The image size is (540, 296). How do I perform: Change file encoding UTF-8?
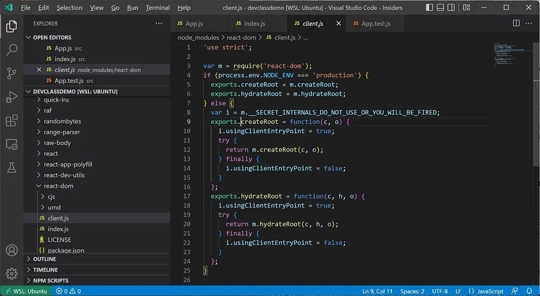[440, 291]
